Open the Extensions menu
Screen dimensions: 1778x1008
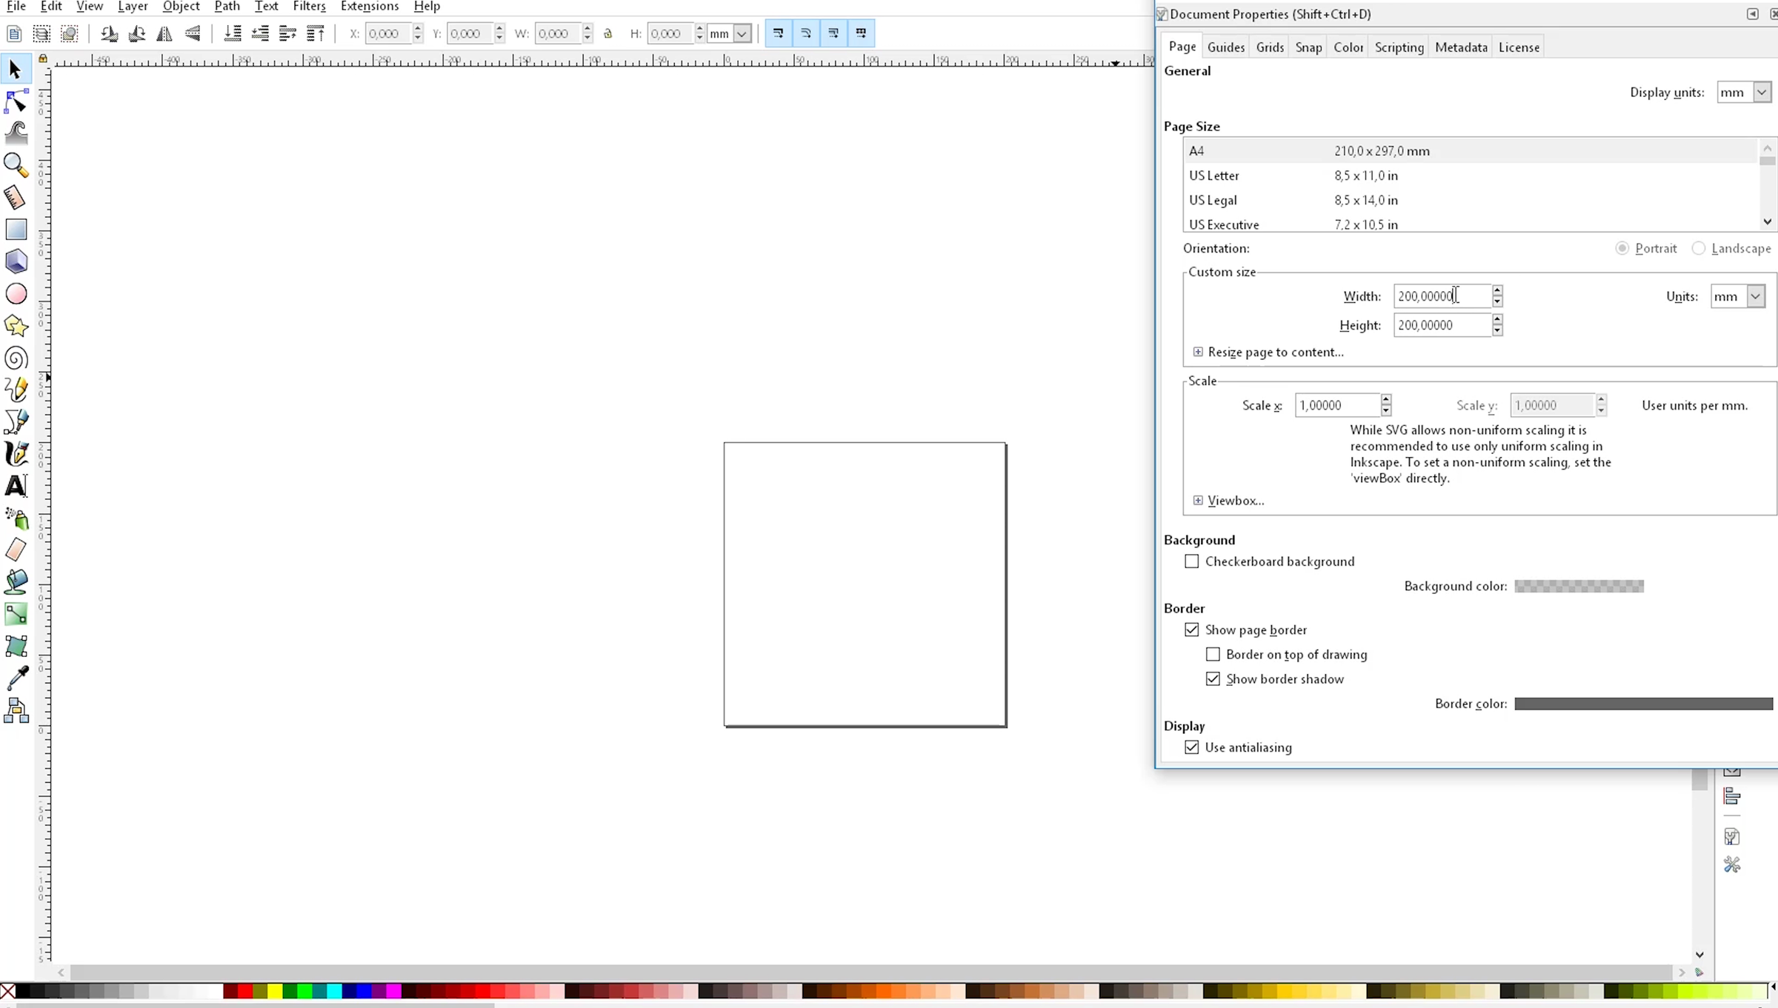click(369, 7)
